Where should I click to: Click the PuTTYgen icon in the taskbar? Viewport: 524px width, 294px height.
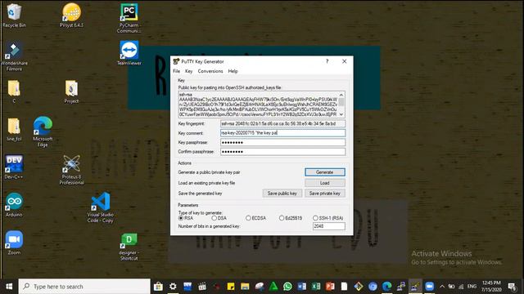coord(415,287)
